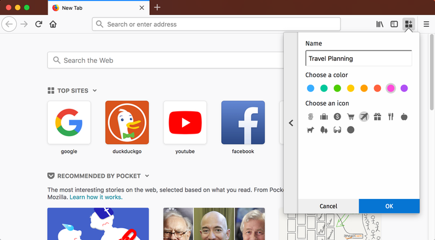
Task: Open the Pocket story with piggy bank image
Action: click(98, 224)
